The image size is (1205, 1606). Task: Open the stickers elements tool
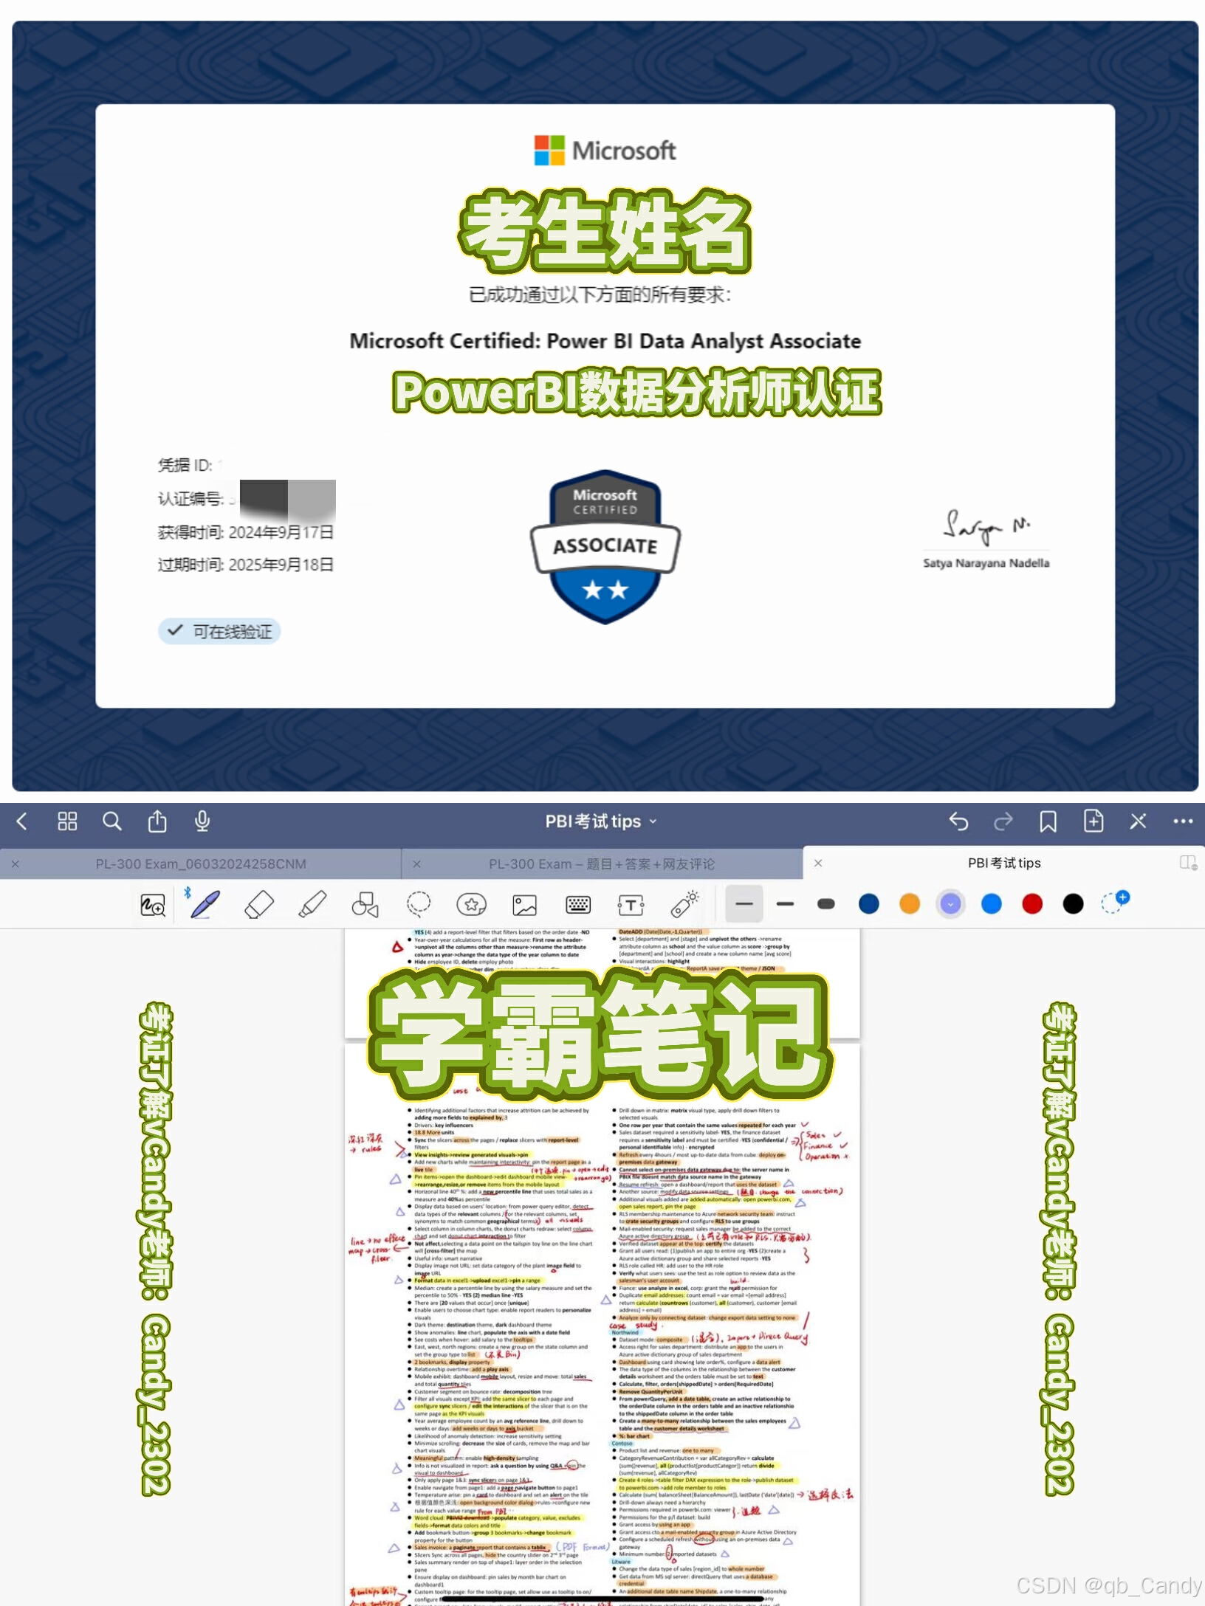point(472,905)
